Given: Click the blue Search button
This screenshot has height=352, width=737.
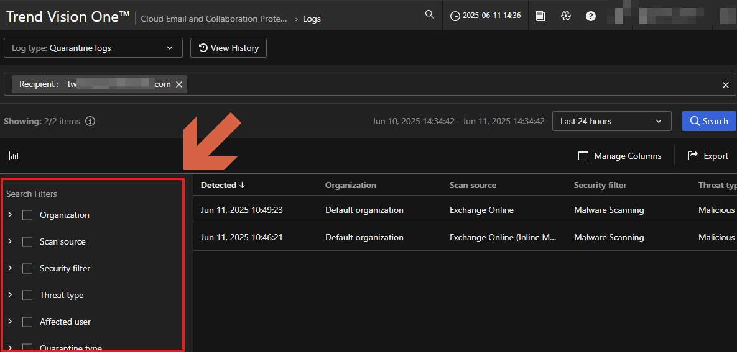Looking at the screenshot, I should (708, 122).
